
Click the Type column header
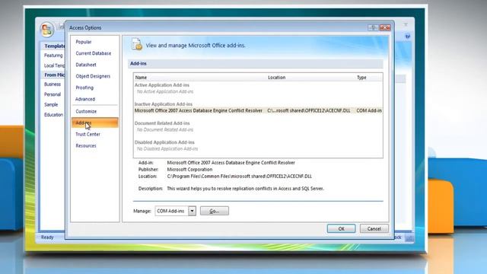(361, 78)
